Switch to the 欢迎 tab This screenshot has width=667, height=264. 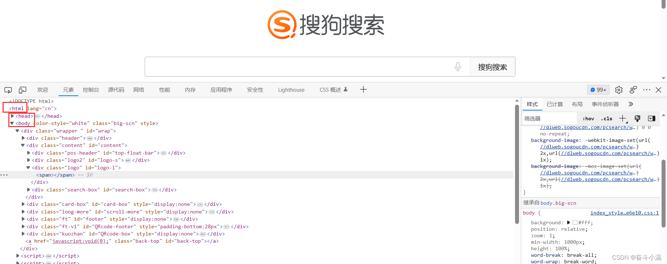(43, 90)
